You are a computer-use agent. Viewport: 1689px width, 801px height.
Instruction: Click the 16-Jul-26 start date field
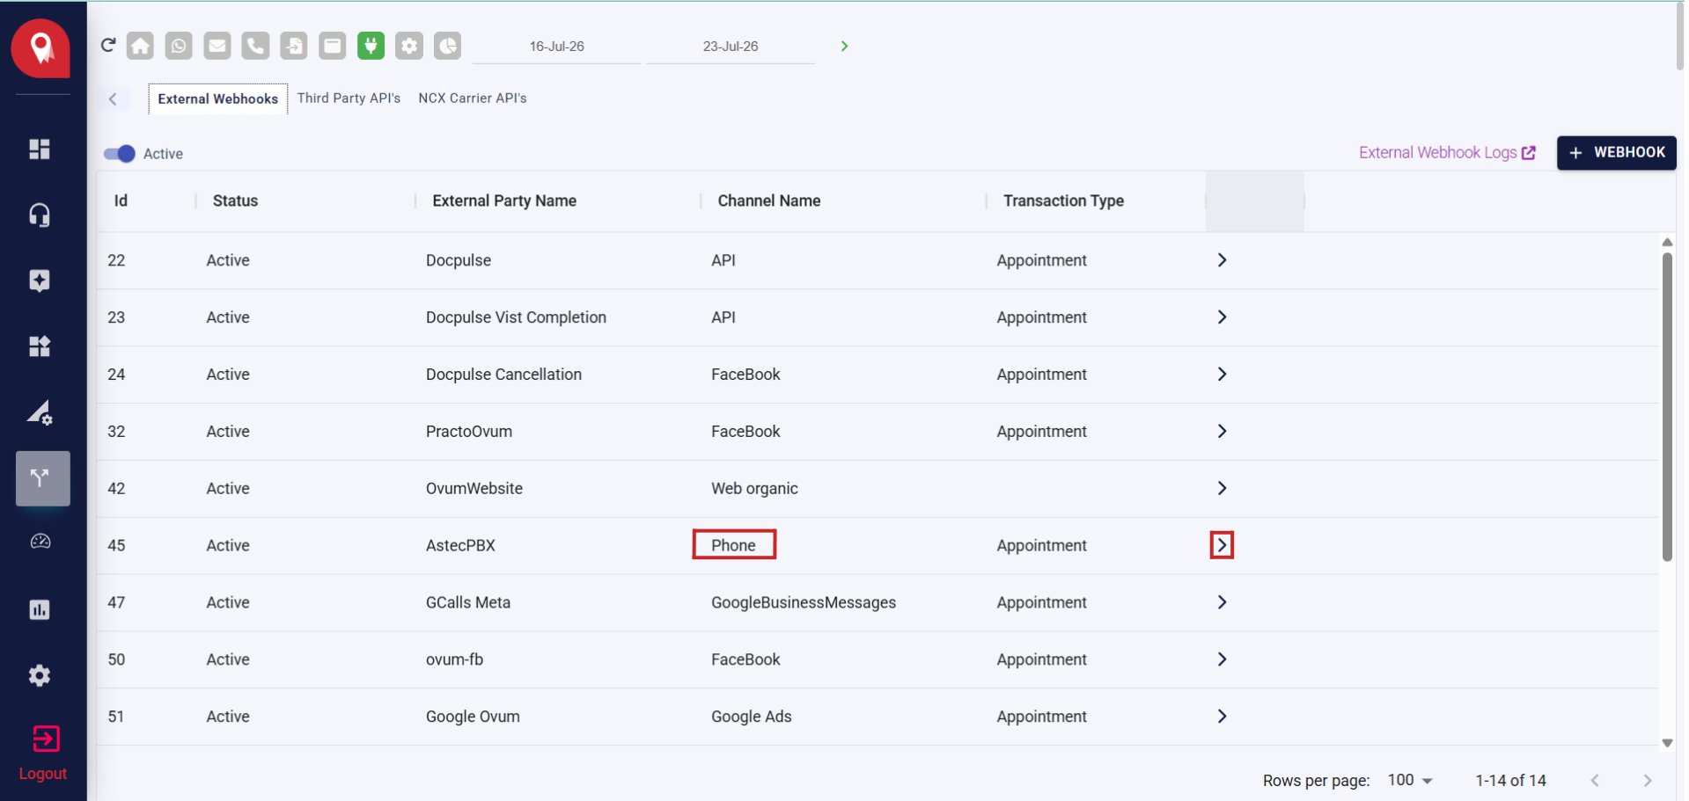tap(556, 47)
